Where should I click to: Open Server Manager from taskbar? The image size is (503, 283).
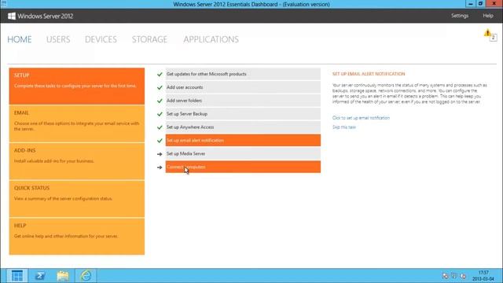tap(17, 276)
